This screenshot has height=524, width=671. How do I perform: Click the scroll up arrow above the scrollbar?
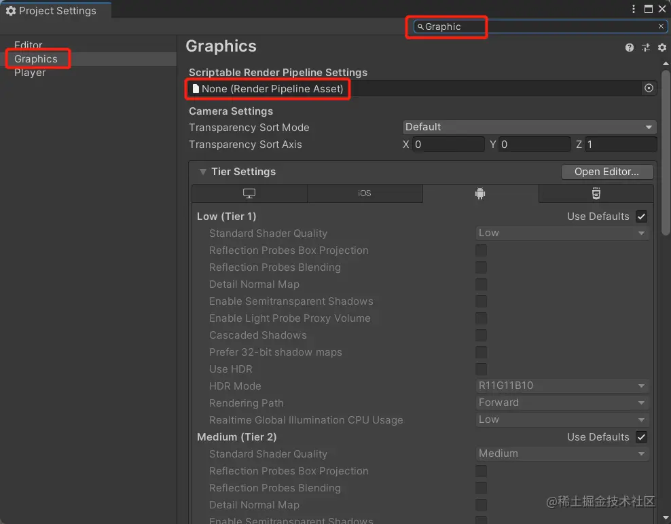pyautogui.click(x=666, y=64)
